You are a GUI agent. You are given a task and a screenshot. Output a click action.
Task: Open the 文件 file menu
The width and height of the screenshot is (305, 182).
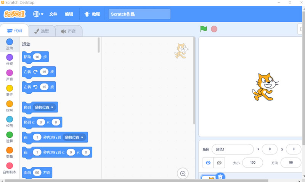[53, 14]
